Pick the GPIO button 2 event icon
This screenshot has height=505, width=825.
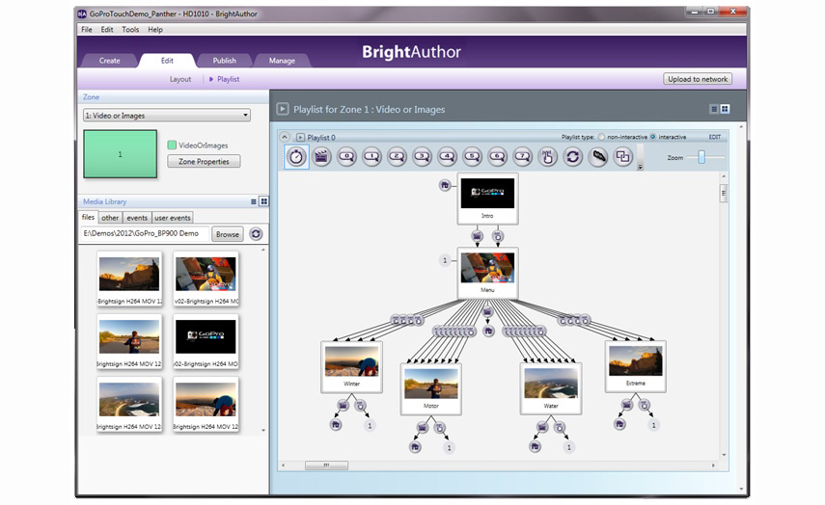(397, 156)
